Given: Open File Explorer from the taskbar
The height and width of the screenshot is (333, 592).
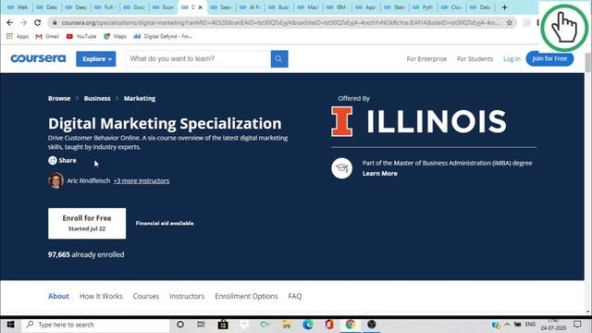Looking at the screenshot, I should [287, 325].
